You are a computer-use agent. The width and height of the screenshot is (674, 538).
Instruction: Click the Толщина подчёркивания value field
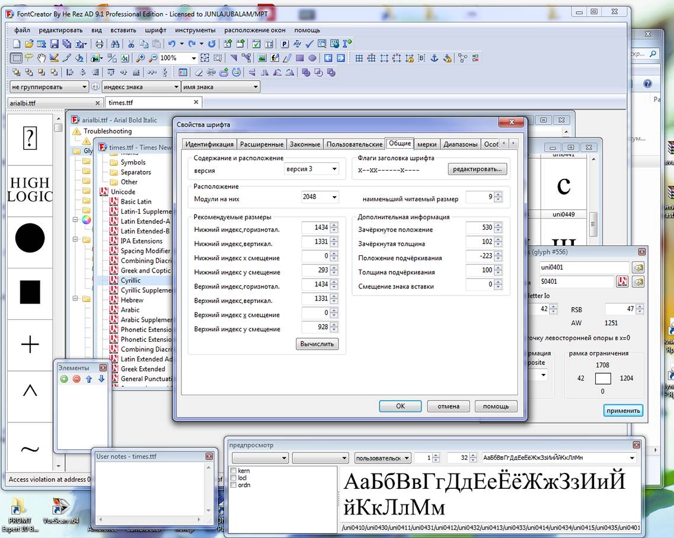pyautogui.click(x=480, y=270)
